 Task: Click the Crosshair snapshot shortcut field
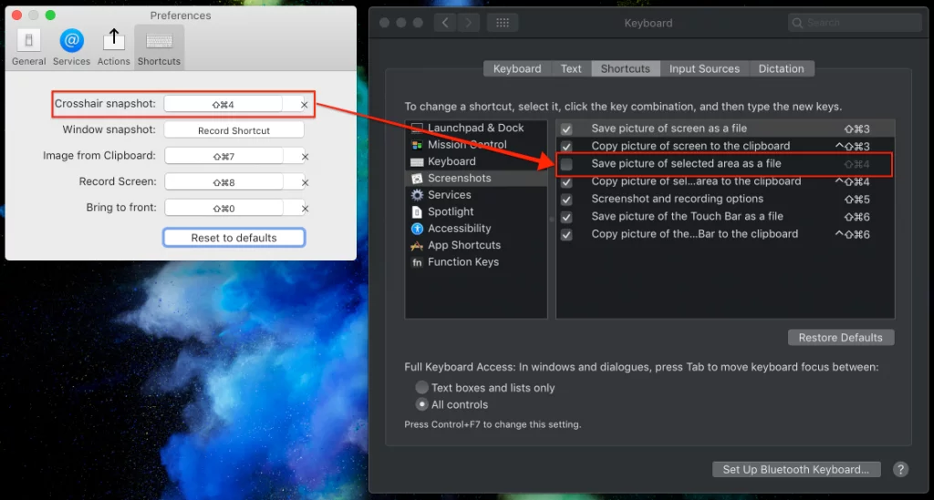click(x=223, y=104)
